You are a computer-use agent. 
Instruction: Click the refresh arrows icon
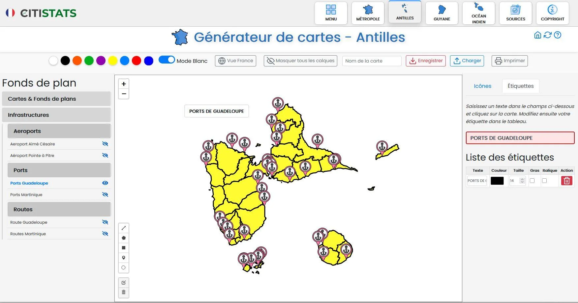click(x=547, y=35)
